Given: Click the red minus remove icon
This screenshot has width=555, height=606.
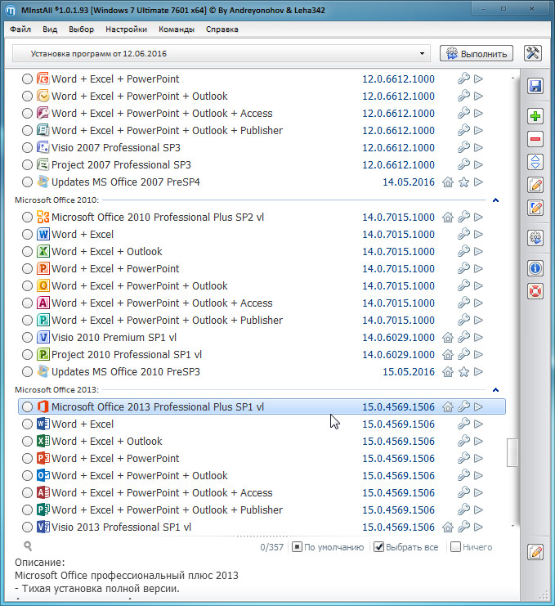Looking at the screenshot, I should (535, 139).
